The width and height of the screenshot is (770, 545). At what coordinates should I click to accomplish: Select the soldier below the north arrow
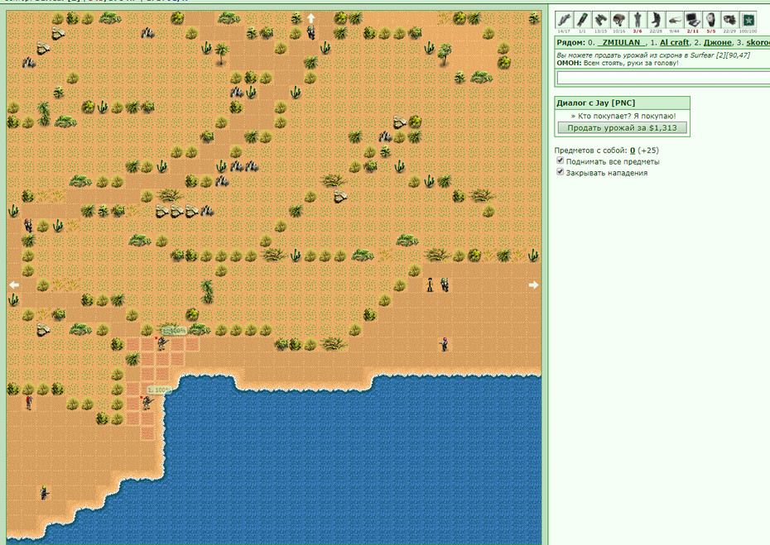pos(310,33)
